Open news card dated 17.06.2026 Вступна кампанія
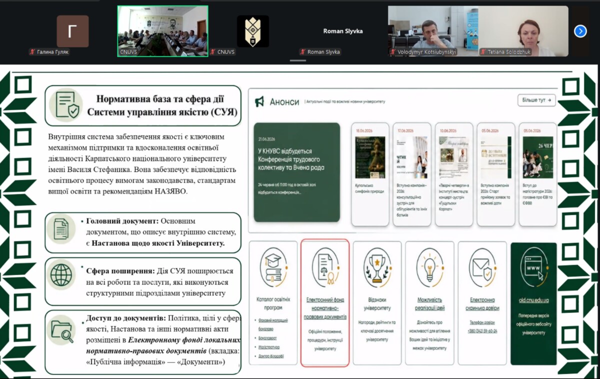 click(x=412, y=174)
